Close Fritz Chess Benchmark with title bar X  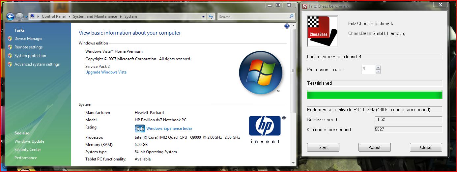441,5
